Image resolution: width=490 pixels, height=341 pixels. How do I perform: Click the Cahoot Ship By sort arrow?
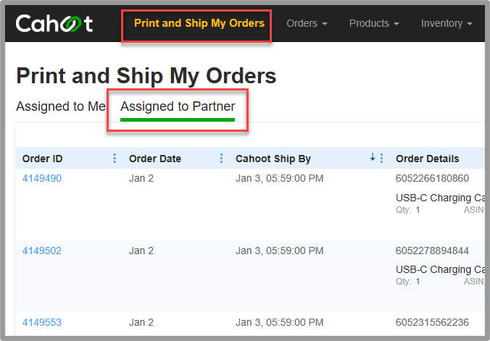point(373,157)
